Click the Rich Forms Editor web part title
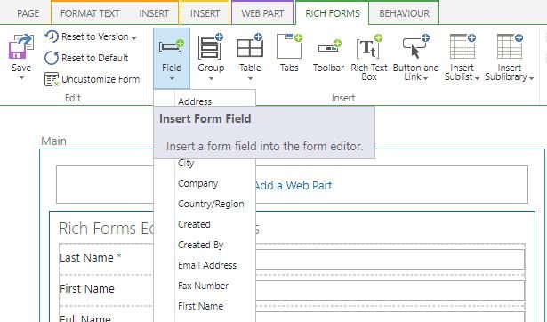 [107, 229]
